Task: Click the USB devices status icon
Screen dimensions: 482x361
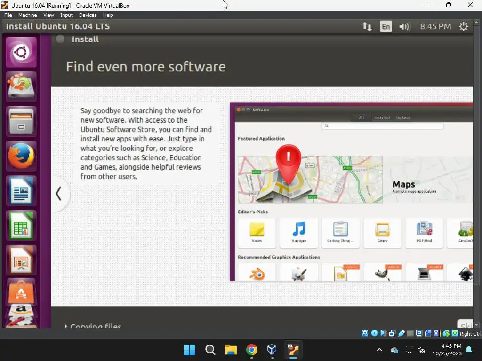Action: click(402, 333)
